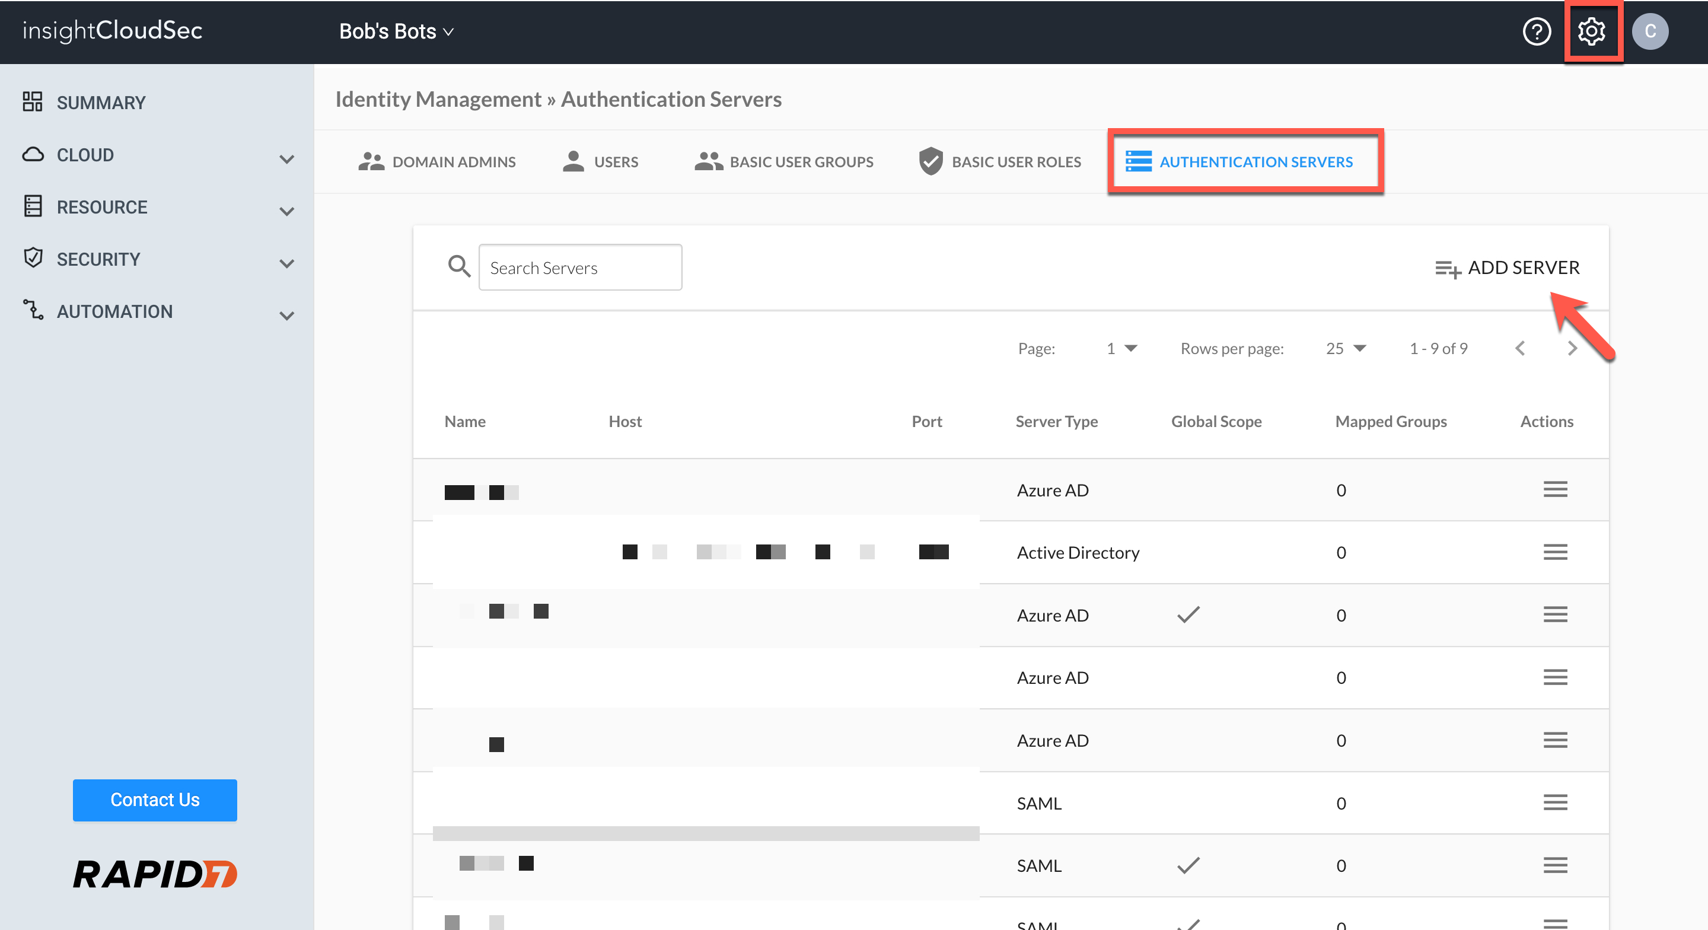Open the settings gear icon
This screenshot has width=1708, height=930.
[x=1591, y=31]
